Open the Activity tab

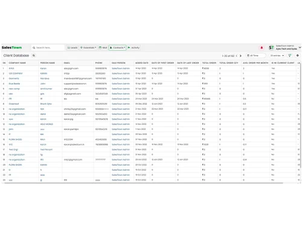[x=133, y=48]
